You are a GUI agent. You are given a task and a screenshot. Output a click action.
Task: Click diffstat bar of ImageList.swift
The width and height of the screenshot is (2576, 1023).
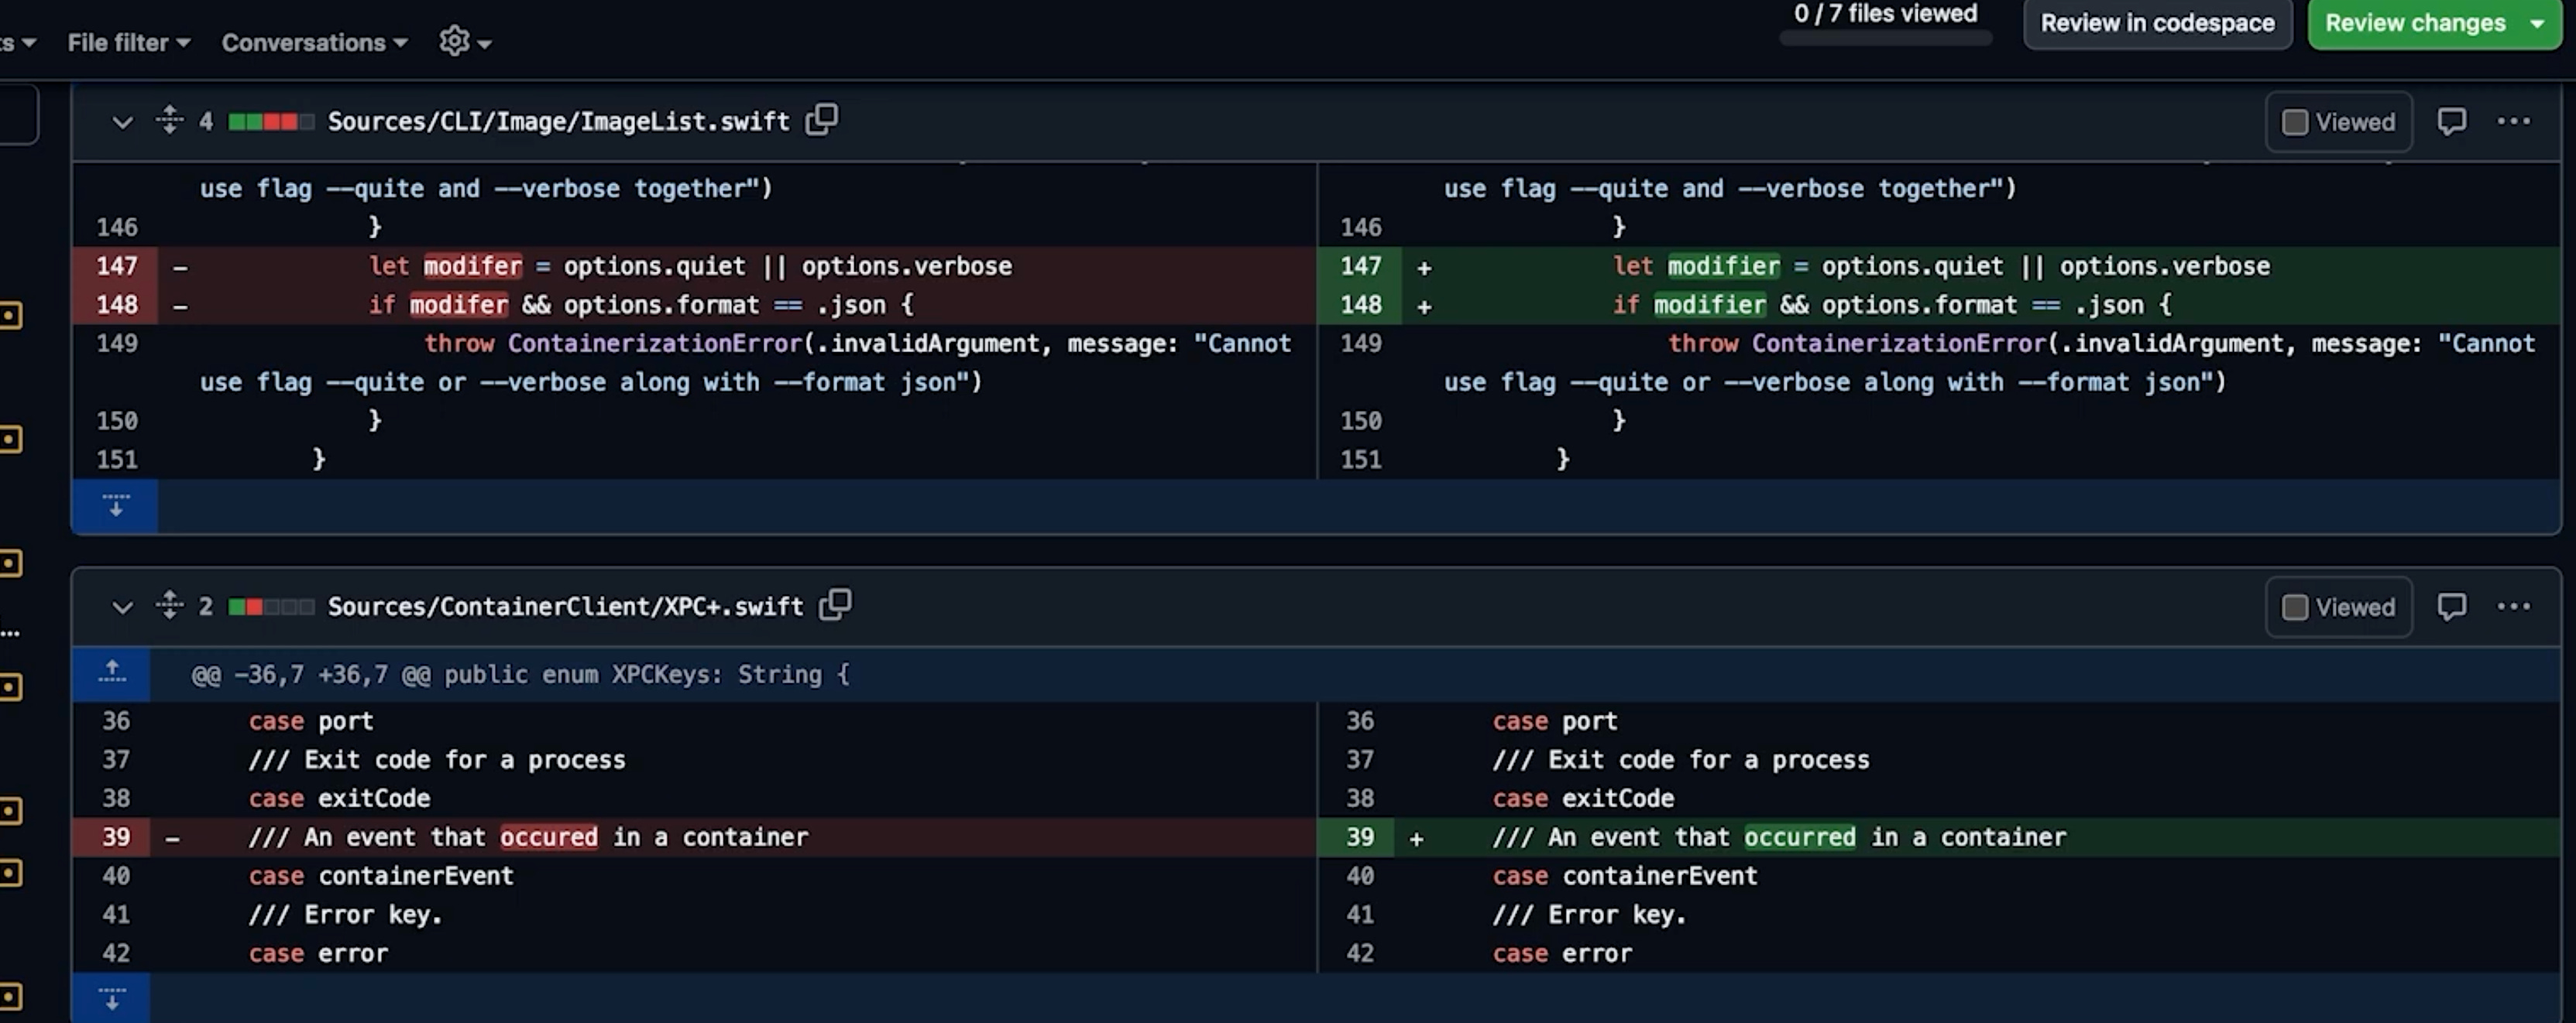[271, 122]
